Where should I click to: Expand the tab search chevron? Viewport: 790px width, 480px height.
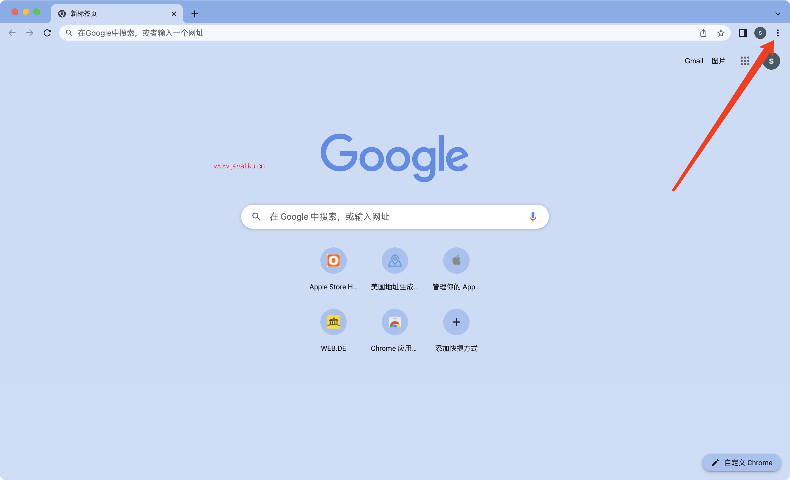[777, 13]
